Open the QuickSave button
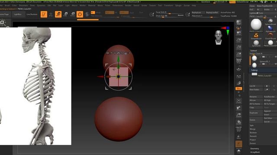The image size is (277, 155). (x=206, y=2)
